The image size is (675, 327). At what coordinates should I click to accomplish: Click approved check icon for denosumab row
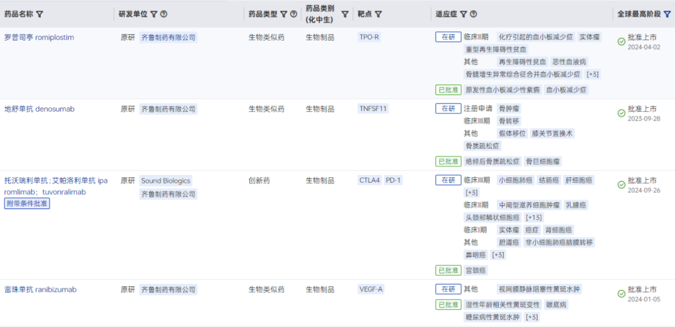(x=621, y=113)
